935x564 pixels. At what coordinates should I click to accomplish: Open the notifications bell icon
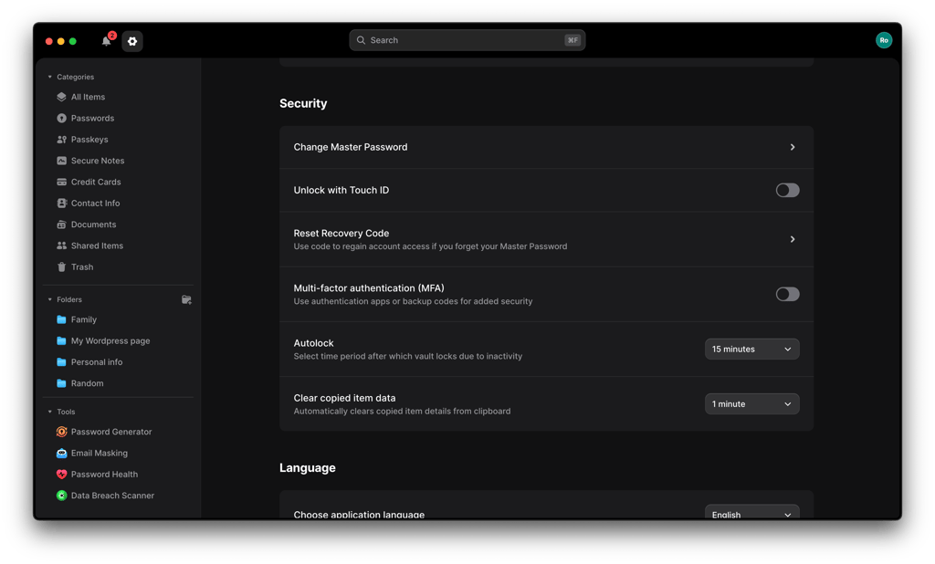[x=106, y=41]
